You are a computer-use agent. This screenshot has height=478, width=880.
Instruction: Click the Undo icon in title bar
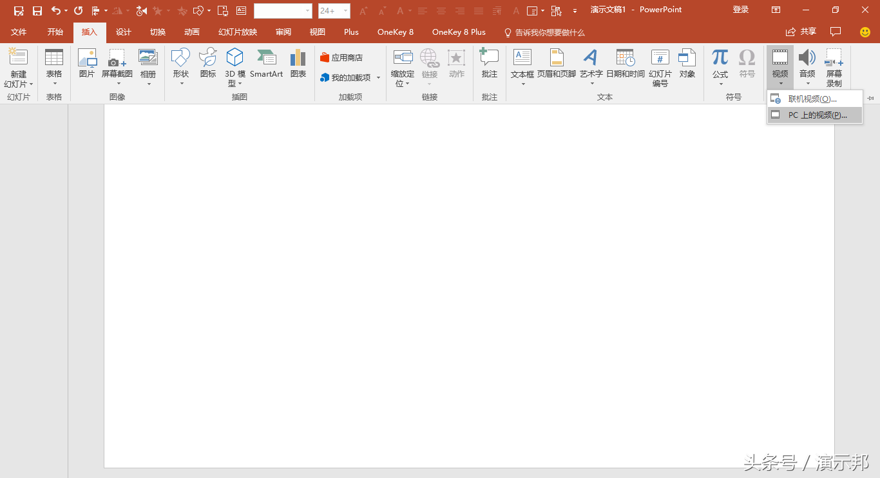coord(56,10)
